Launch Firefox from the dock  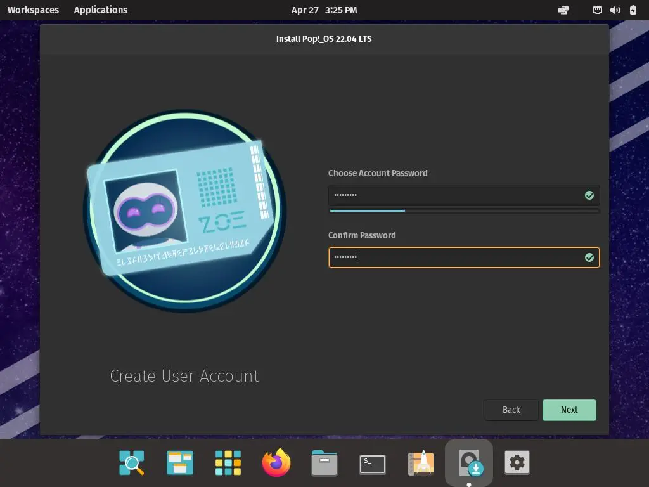(276, 463)
